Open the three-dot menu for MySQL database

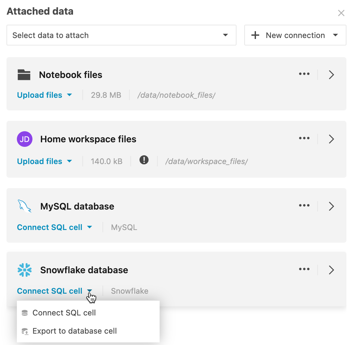click(x=304, y=205)
